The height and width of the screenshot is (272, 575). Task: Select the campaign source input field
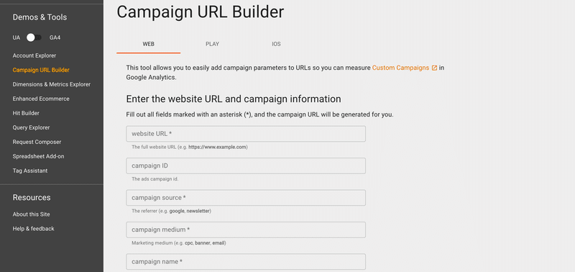pyautogui.click(x=246, y=197)
